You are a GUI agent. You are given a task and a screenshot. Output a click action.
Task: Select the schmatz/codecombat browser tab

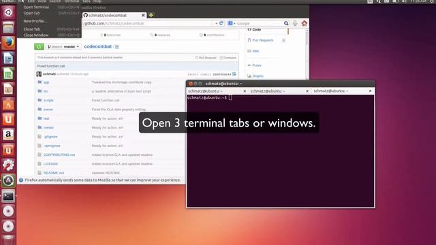coord(114,15)
